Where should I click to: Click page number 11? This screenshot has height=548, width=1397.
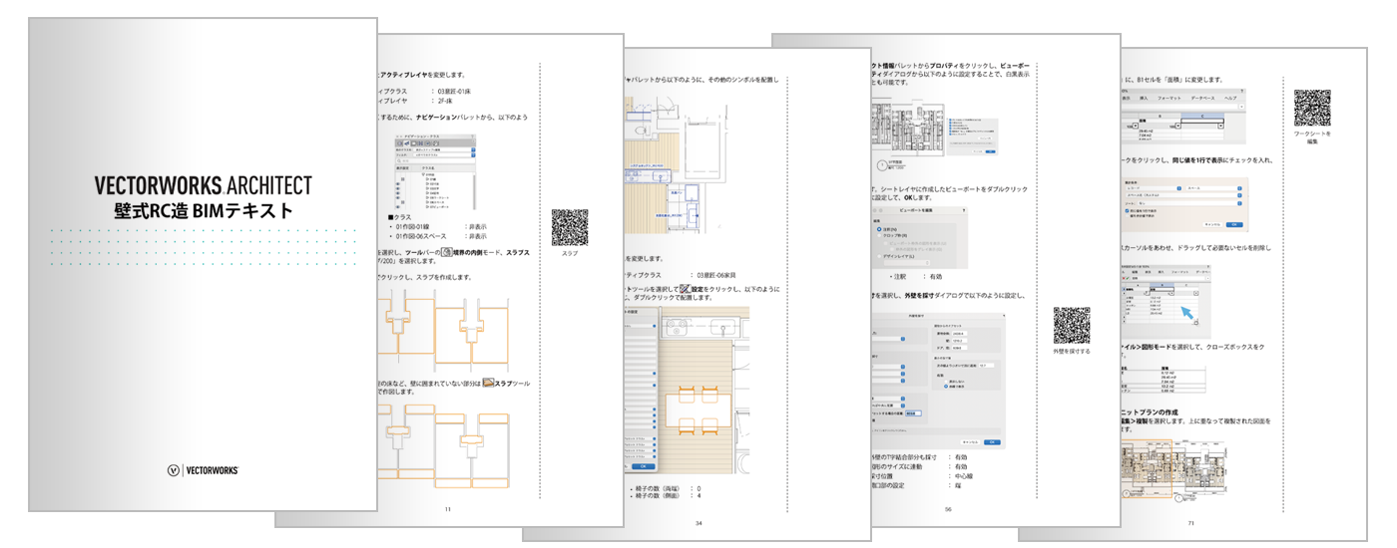point(448,510)
